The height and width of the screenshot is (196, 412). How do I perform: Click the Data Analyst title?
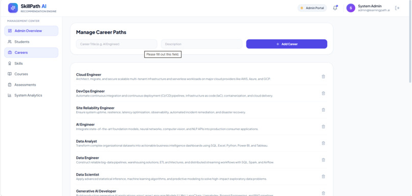(x=86, y=141)
